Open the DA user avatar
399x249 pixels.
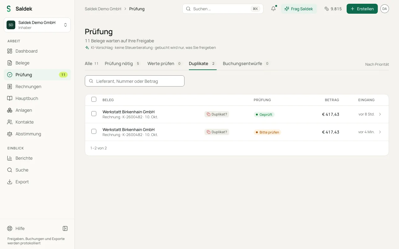tap(385, 9)
